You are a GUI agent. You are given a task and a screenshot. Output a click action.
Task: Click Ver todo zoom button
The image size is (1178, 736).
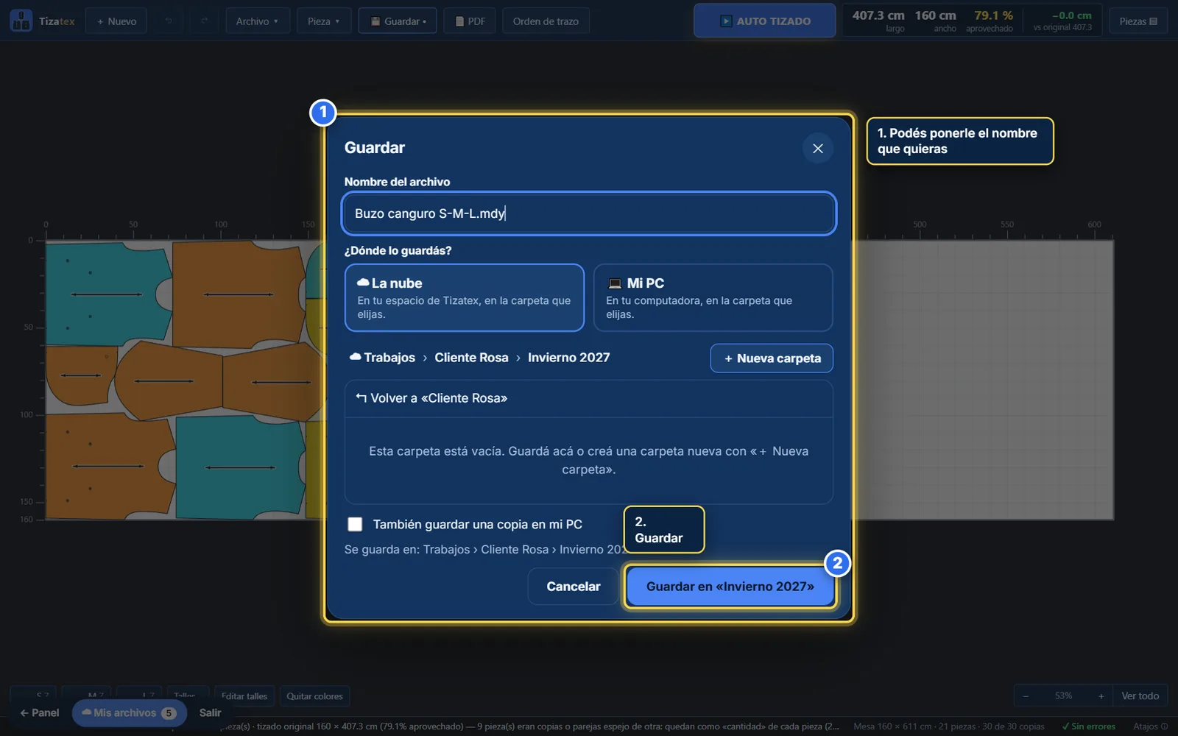click(1140, 696)
